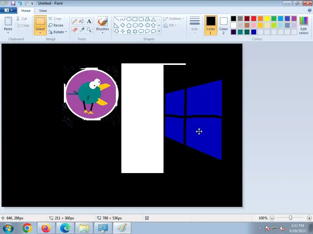Select the Rounded rectangle shape
313x234 pixels.
tap(141, 19)
